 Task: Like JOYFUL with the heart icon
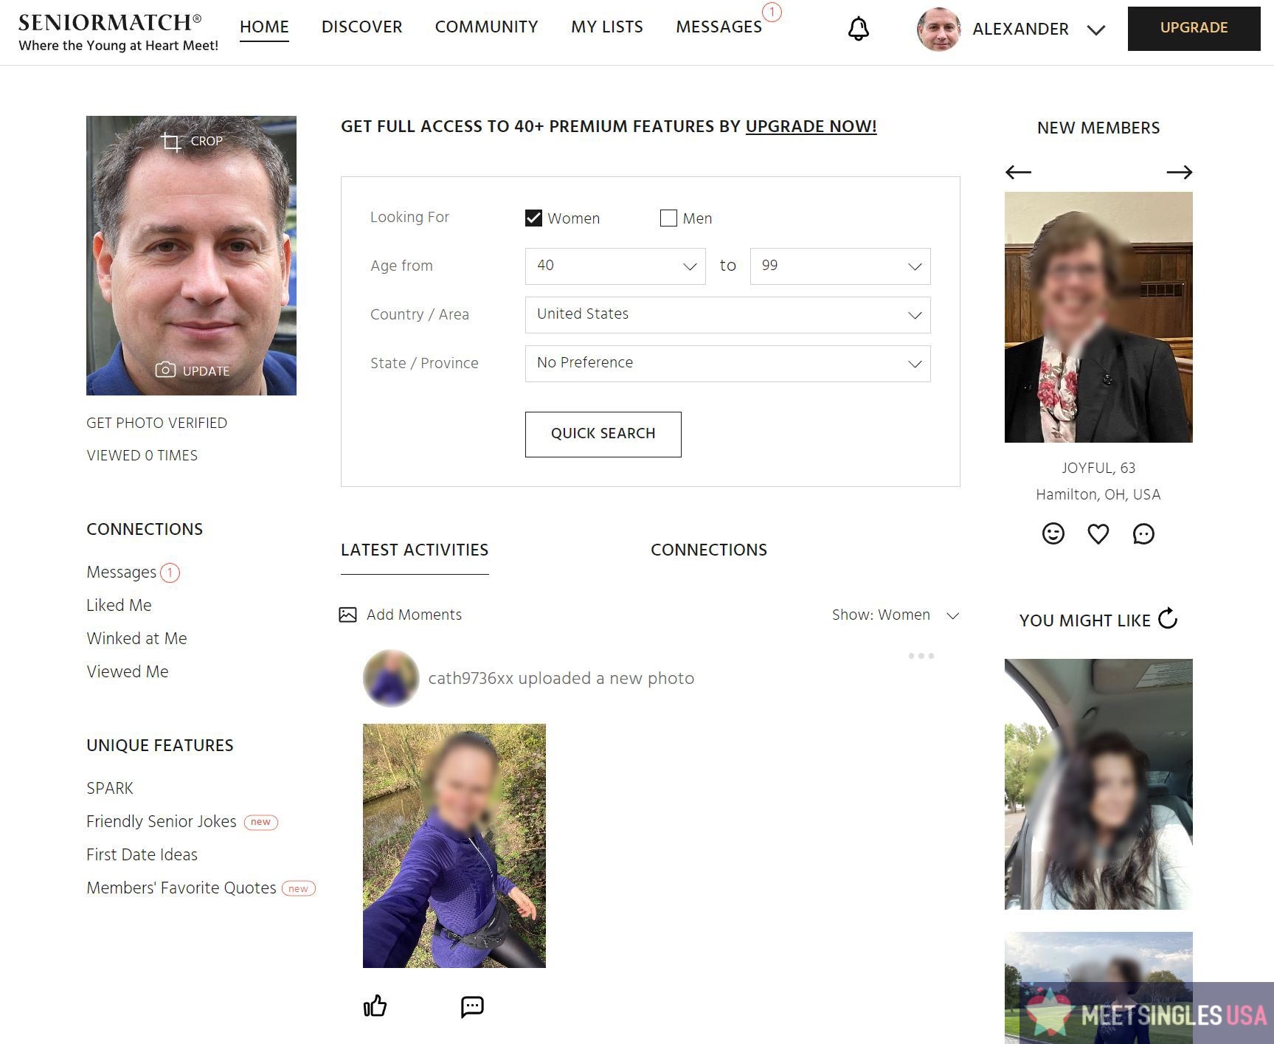[x=1098, y=533]
